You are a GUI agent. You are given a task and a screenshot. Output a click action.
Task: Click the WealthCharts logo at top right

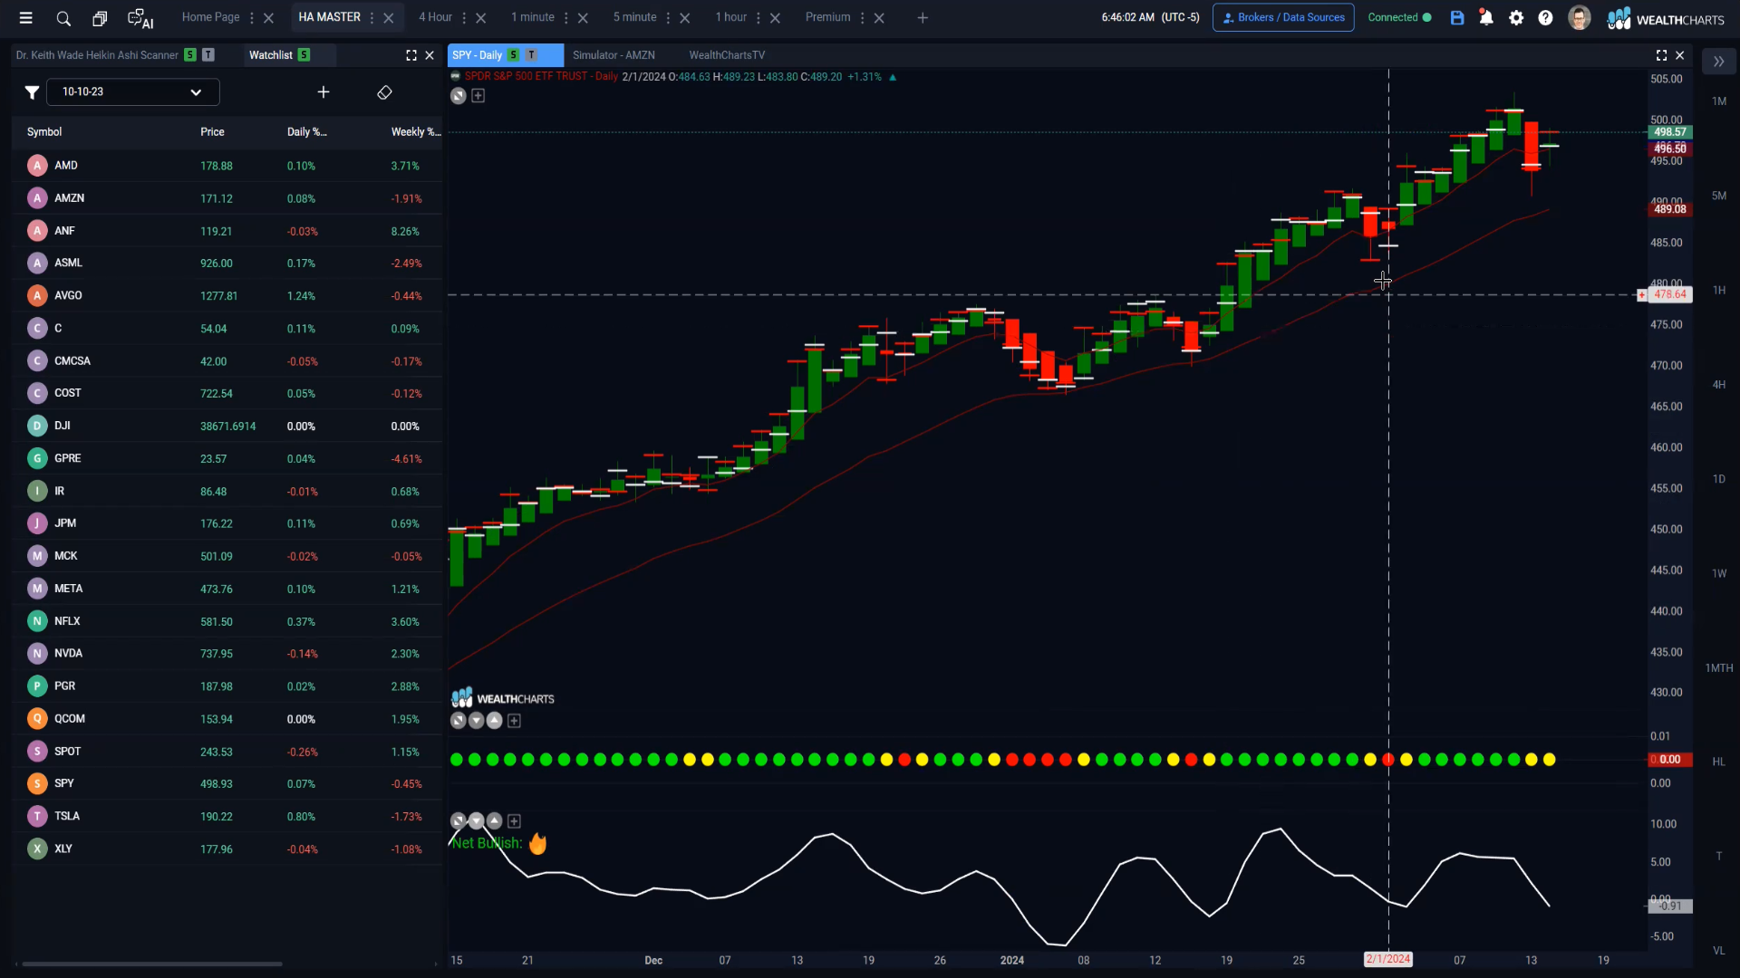(1666, 19)
